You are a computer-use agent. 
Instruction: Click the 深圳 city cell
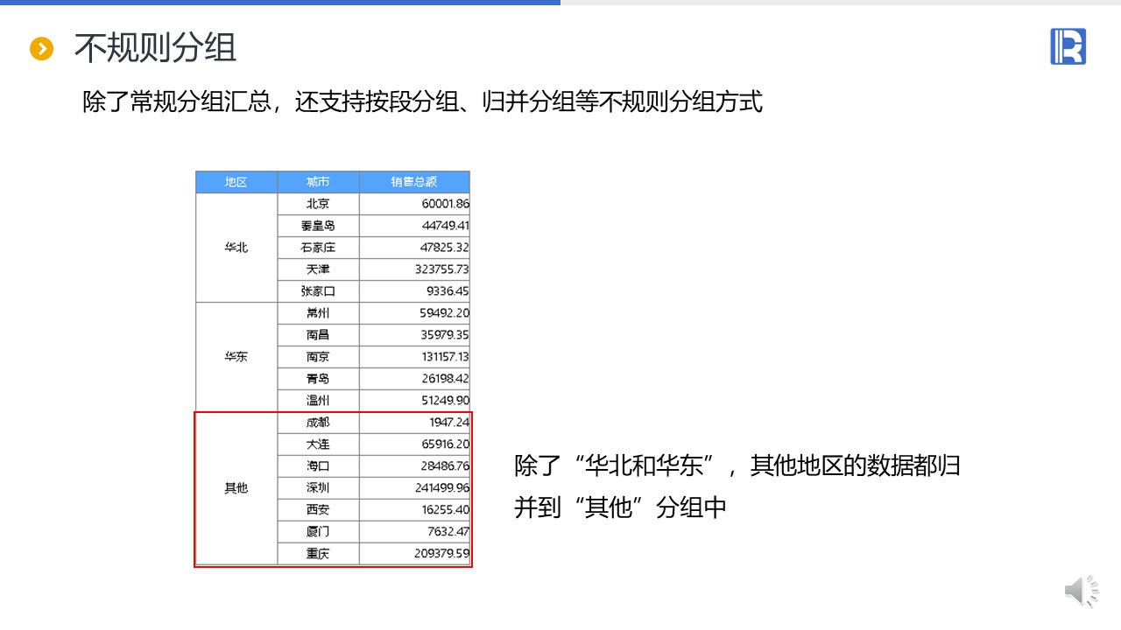pyautogui.click(x=318, y=488)
